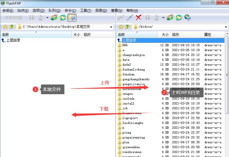
Task: Click the disconnect red X icon
Action: tap(139, 18)
